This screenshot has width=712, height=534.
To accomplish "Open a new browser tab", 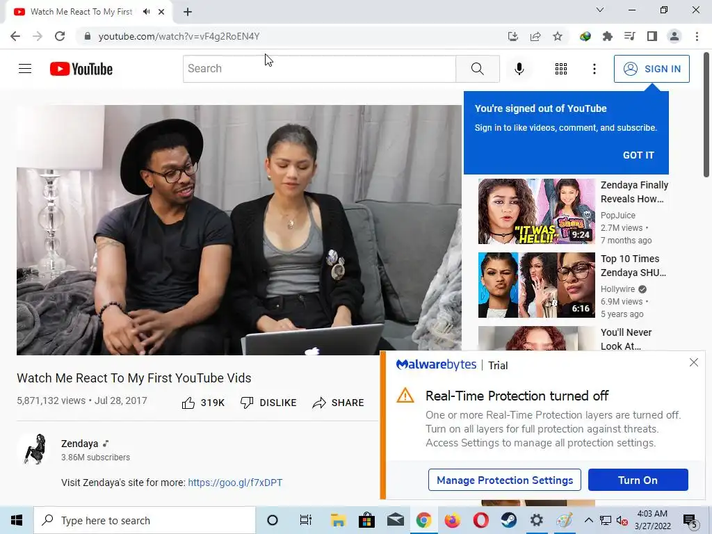I will click(188, 12).
